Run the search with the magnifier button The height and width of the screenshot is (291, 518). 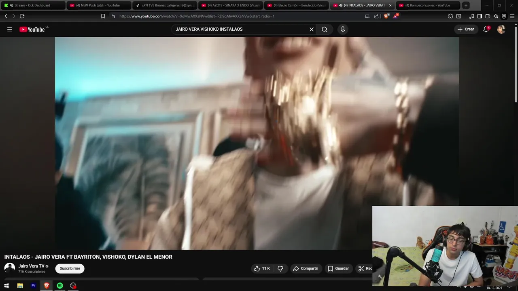(x=325, y=29)
